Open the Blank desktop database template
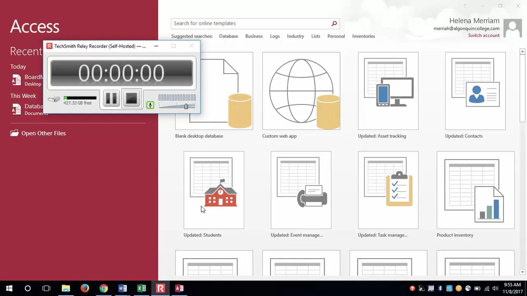 [214, 90]
